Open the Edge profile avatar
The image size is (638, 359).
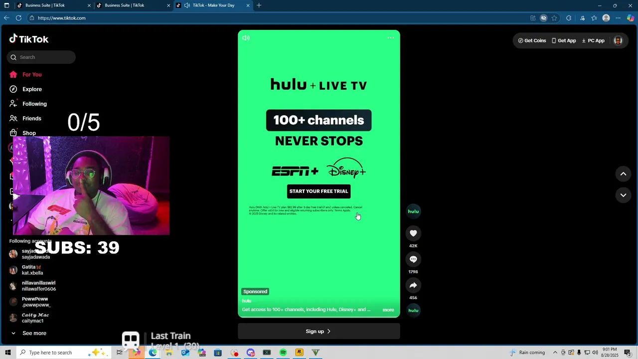tap(606, 18)
